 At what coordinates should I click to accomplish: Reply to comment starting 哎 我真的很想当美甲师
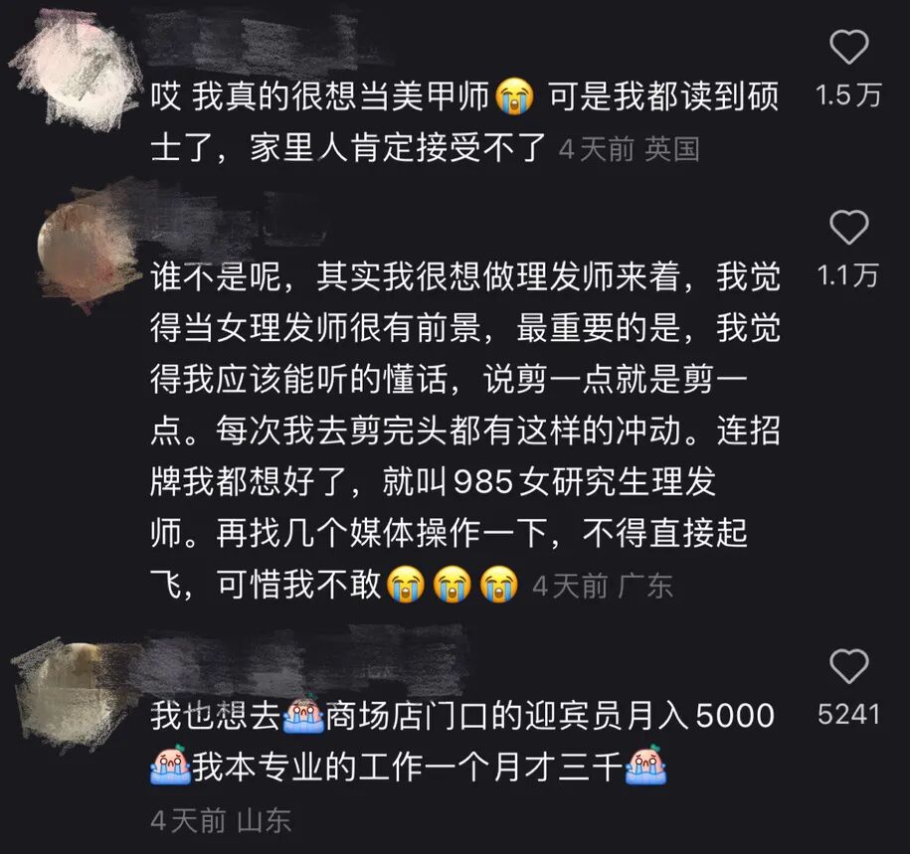(x=464, y=122)
